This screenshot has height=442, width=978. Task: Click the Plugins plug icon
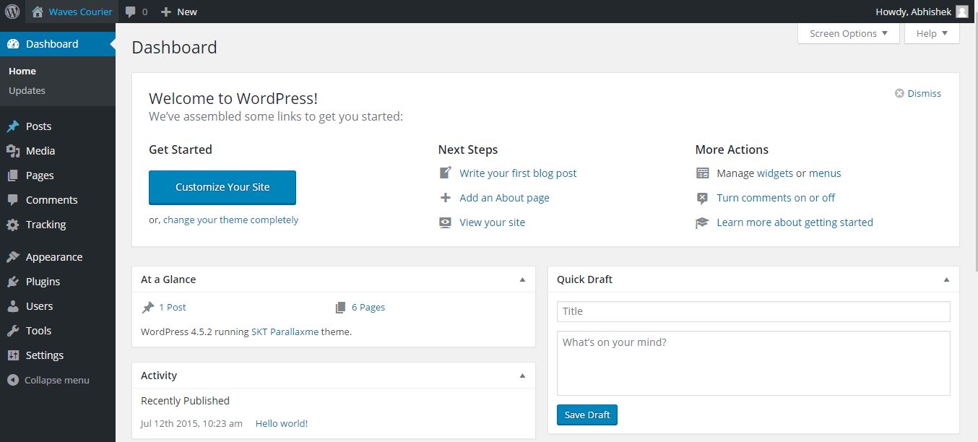point(13,282)
